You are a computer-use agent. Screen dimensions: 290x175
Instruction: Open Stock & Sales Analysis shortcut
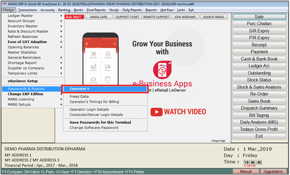click(x=259, y=87)
